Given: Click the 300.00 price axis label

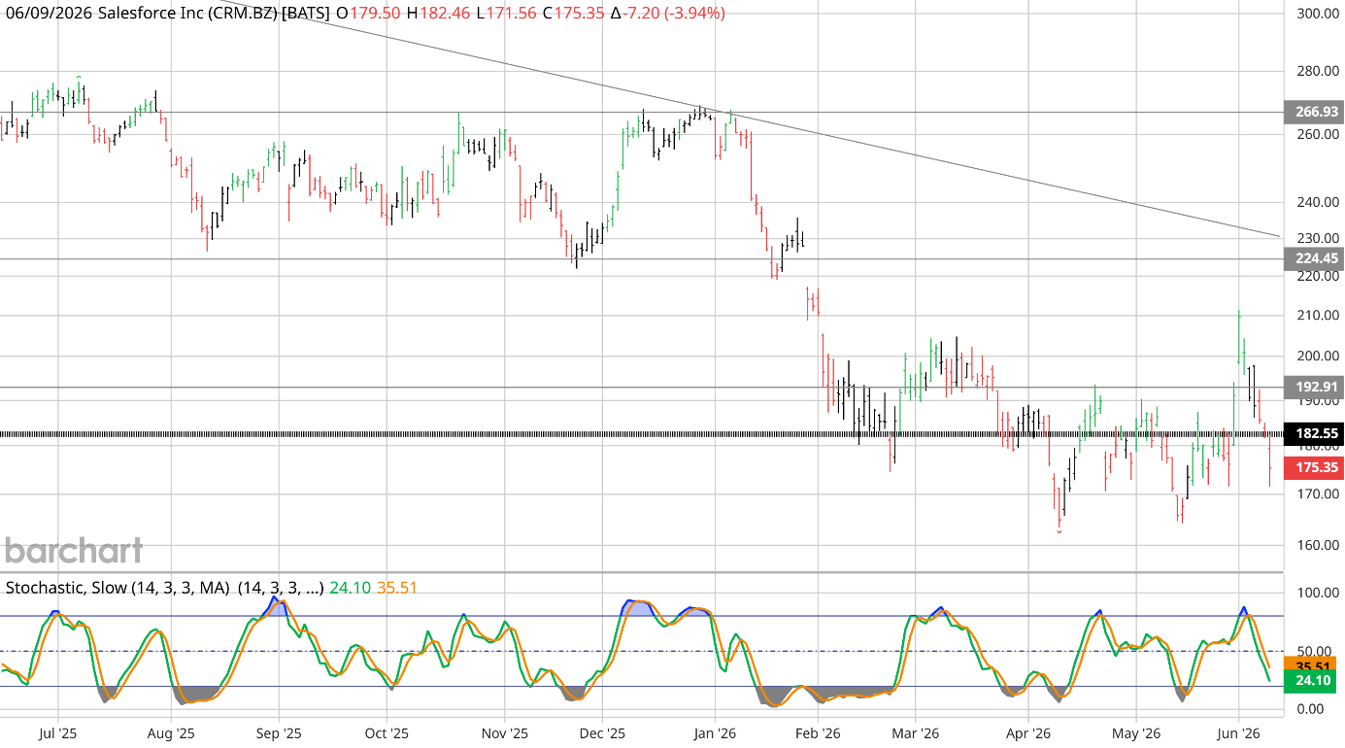Looking at the screenshot, I should [x=1318, y=14].
